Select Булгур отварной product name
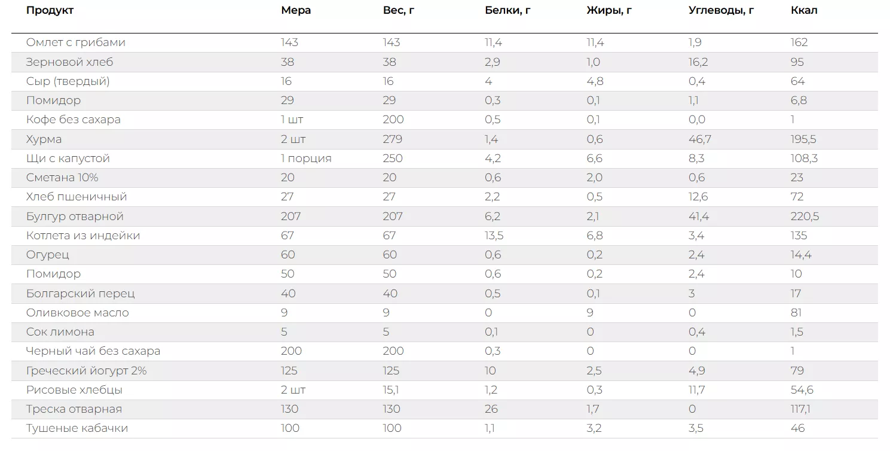This screenshot has height=451, width=890. tap(75, 217)
